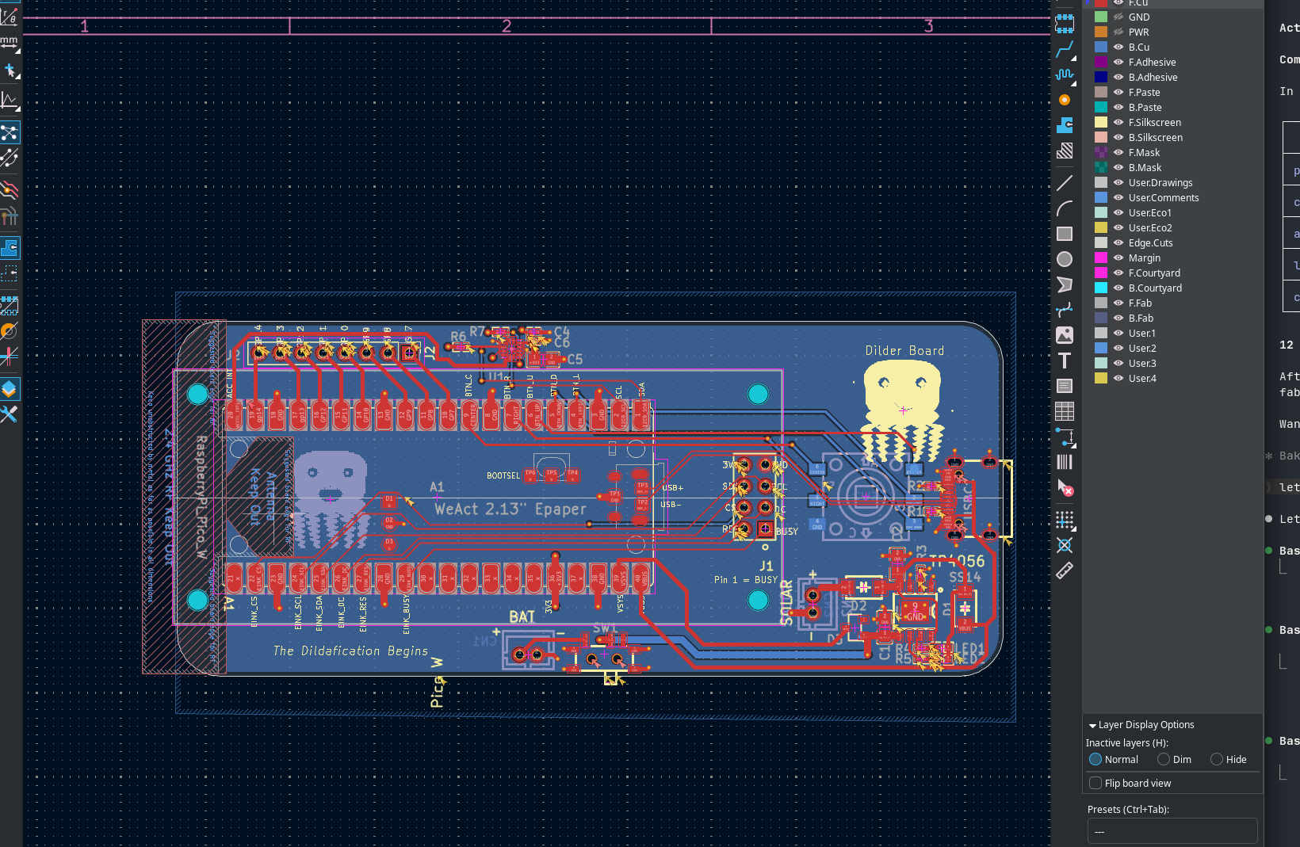
Task: Toggle polar coordinates display
Action: 10,15
